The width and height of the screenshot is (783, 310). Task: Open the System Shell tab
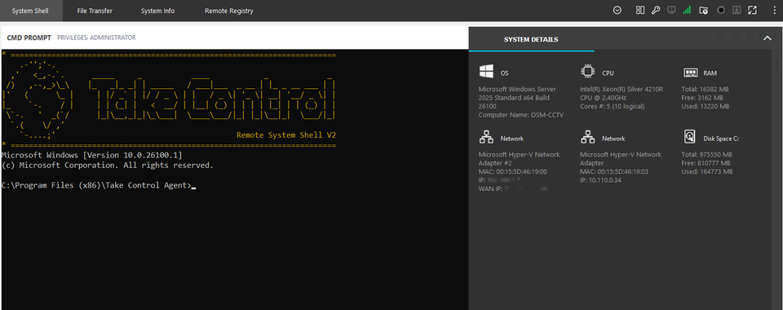pyautogui.click(x=30, y=11)
